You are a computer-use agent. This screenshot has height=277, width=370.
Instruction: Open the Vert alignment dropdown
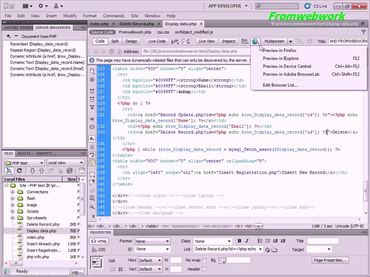click(150, 269)
